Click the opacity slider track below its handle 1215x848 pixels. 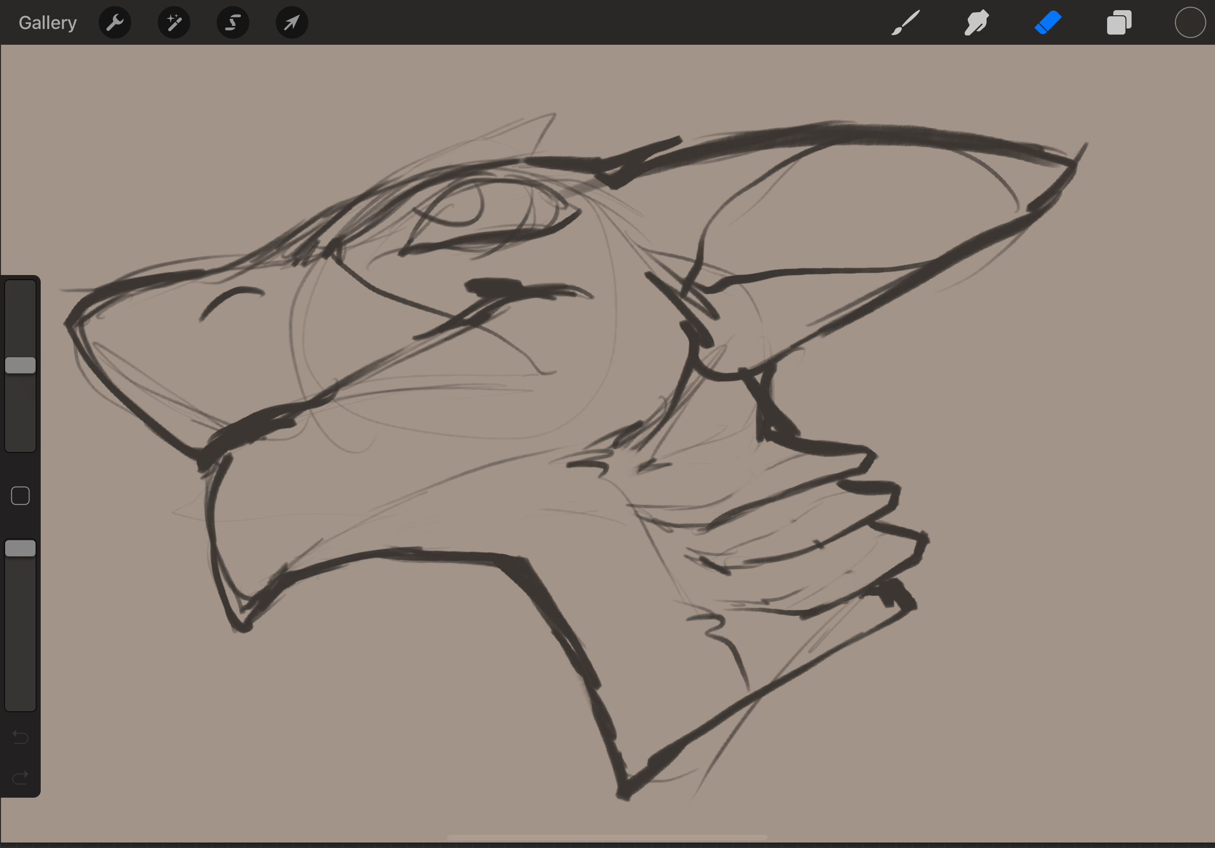21,634
